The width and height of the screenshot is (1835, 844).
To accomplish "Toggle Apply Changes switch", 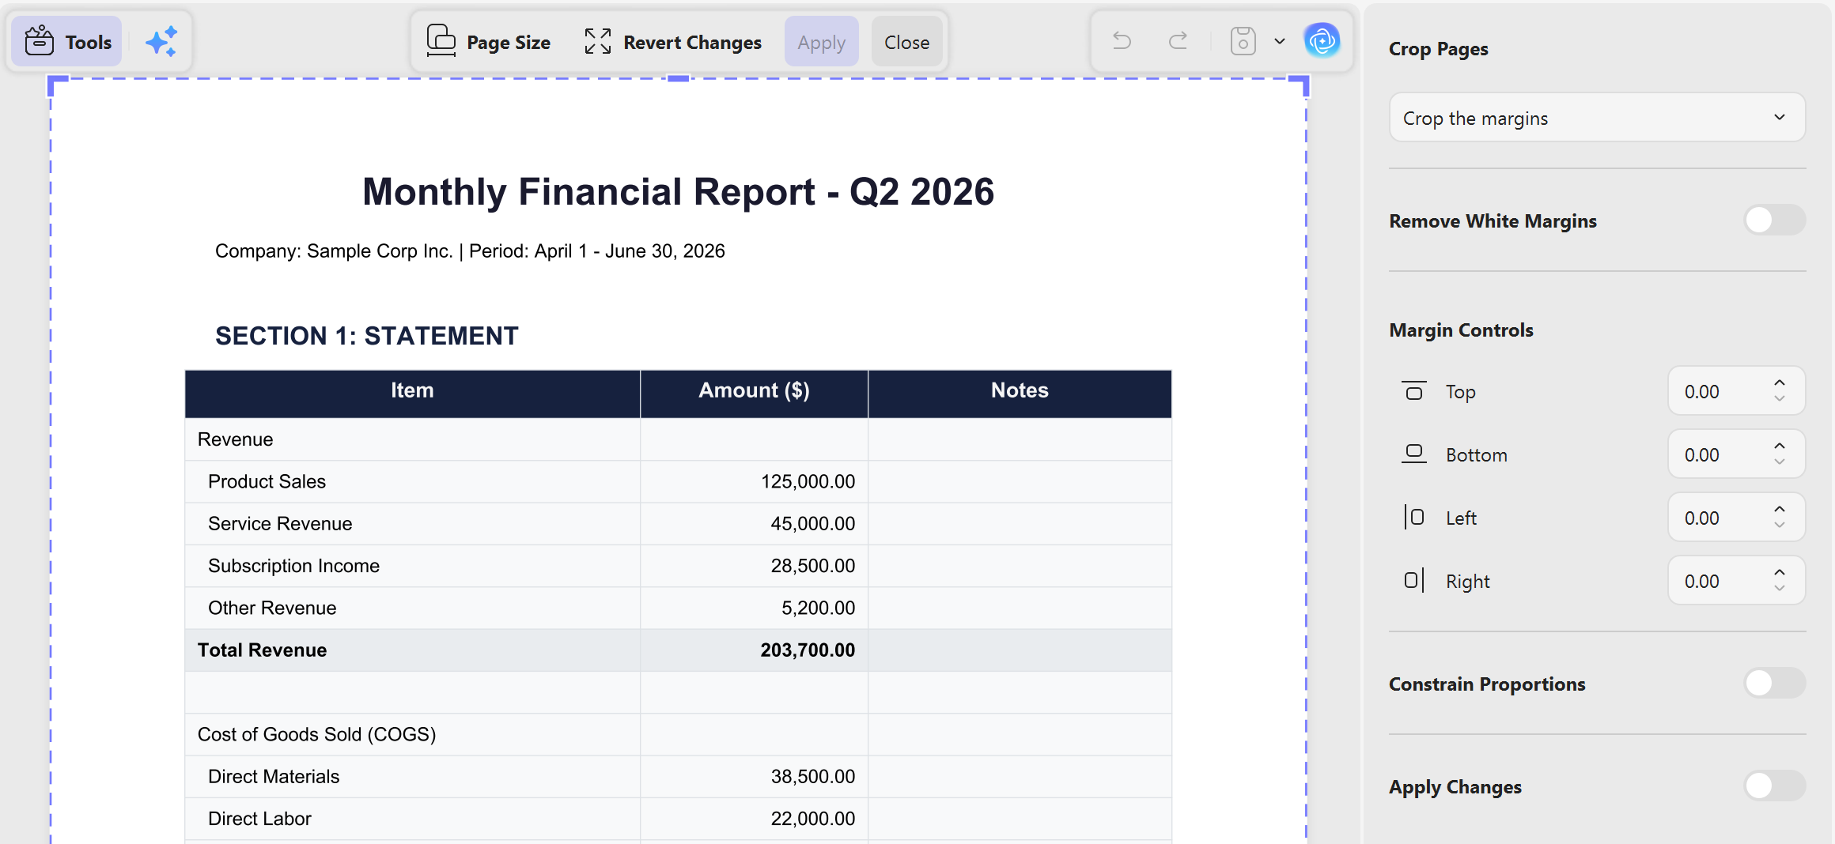I will (x=1775, y=786).
